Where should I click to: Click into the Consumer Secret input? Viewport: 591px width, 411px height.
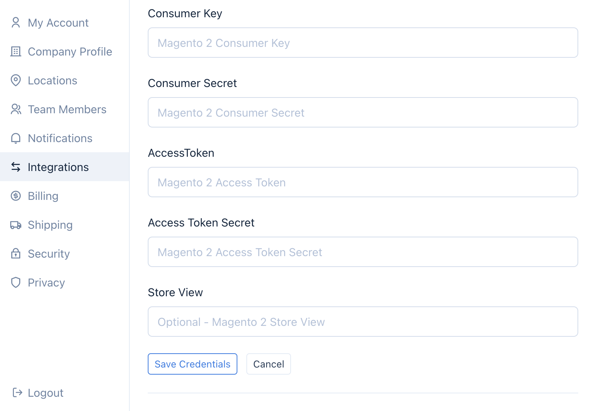[363, 112]
